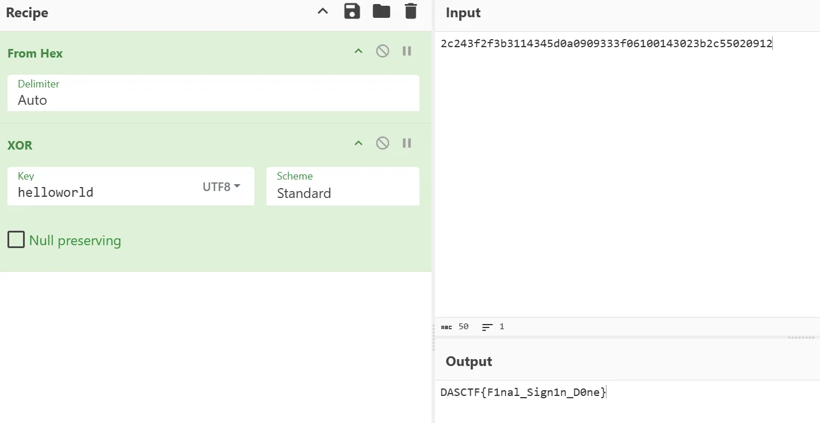
Task: Click the input character count indicator
Action: (455, 326)
